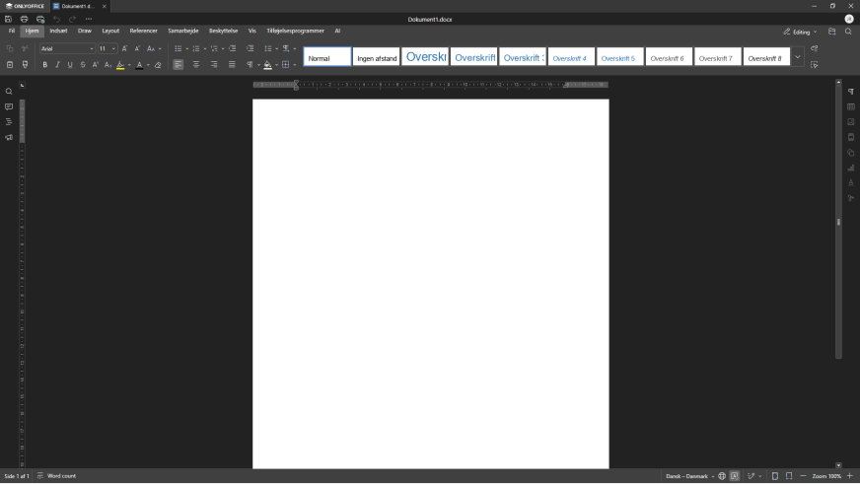Toggle spell checking in the status bar
This screenshot has width=860, height=484.
(735, 476)
